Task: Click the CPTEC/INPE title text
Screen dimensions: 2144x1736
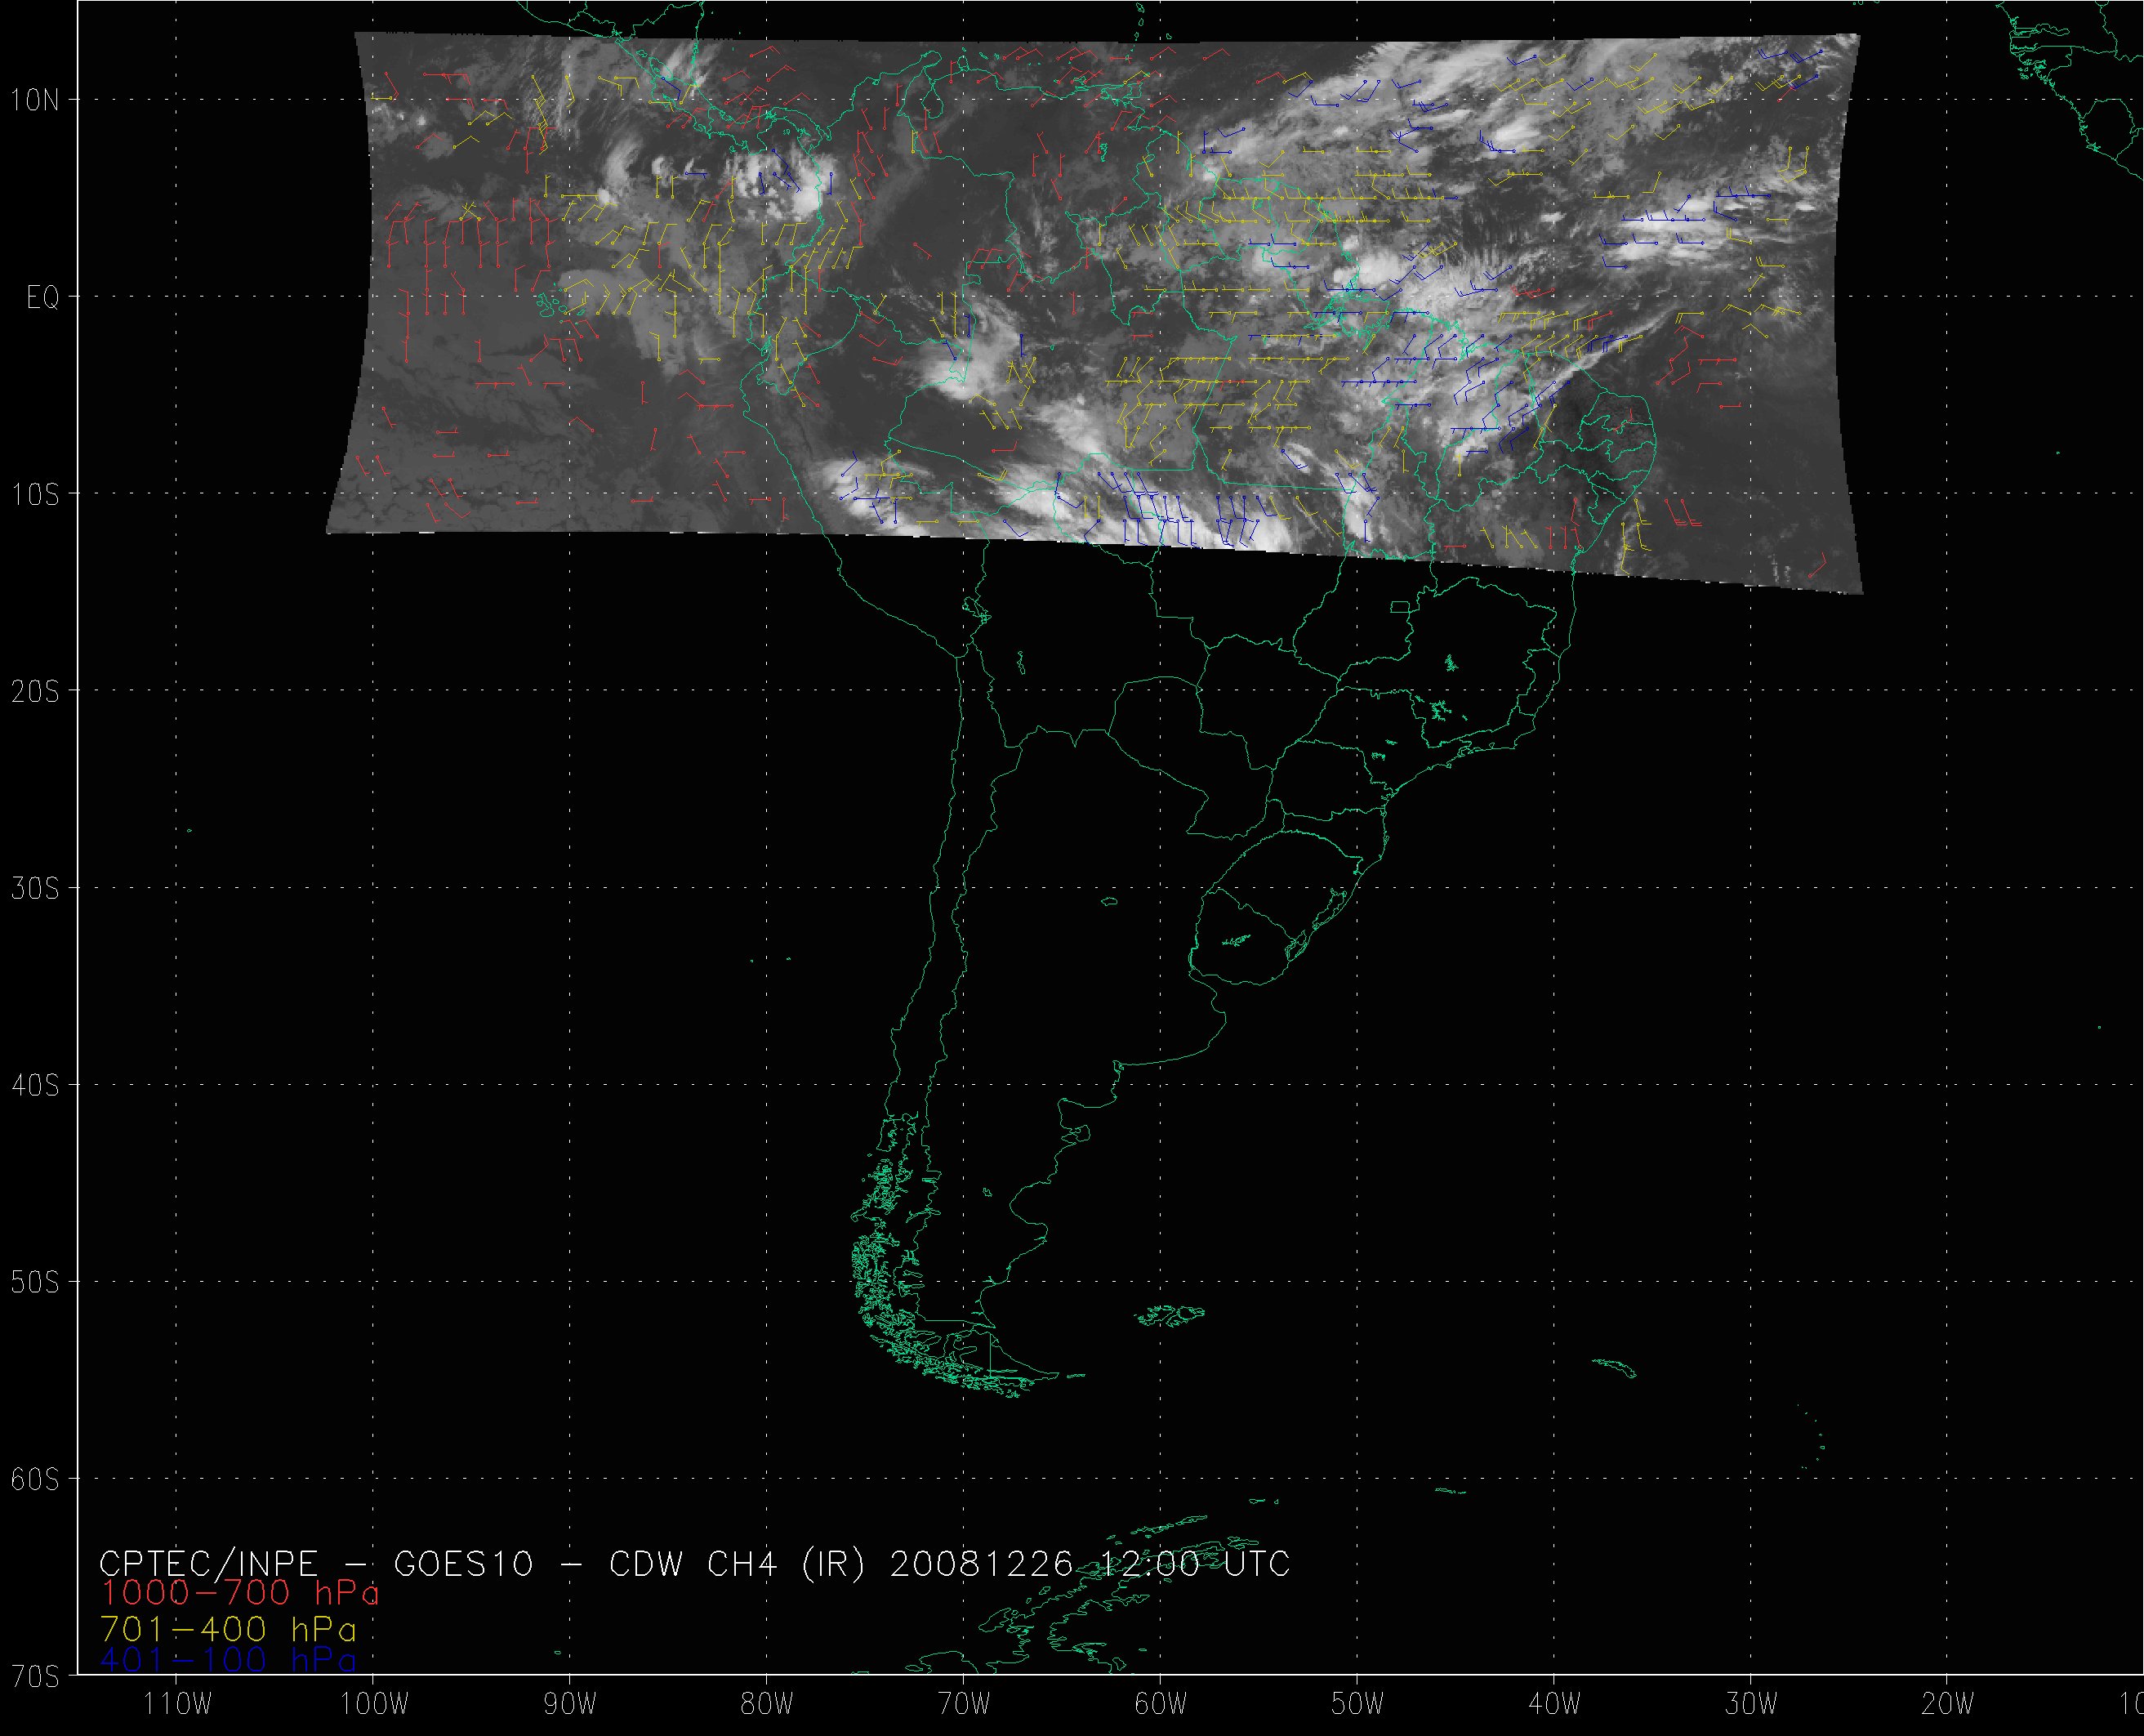Action: tap(208, 1563)
